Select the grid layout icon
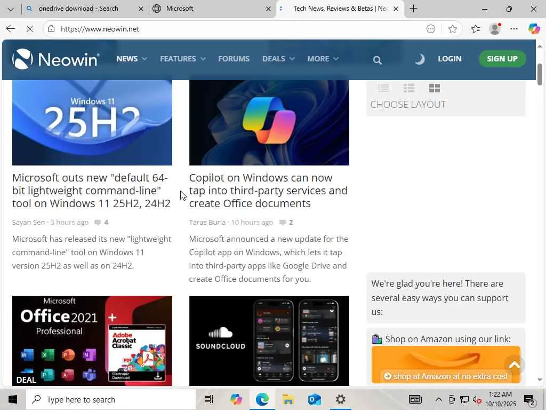Image resolution: width=546 pixels, height=410 pixels. click(435, 88)
